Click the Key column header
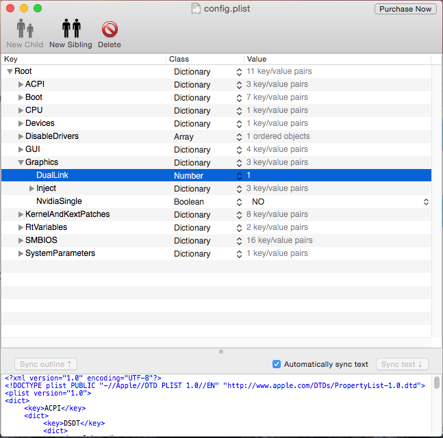Viewport: 443px width, 438px height. click(82, 60)
